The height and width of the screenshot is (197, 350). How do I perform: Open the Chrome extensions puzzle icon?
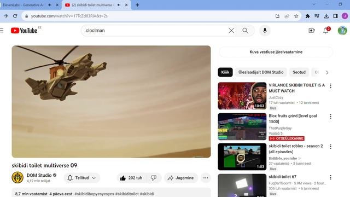[307, 16]
